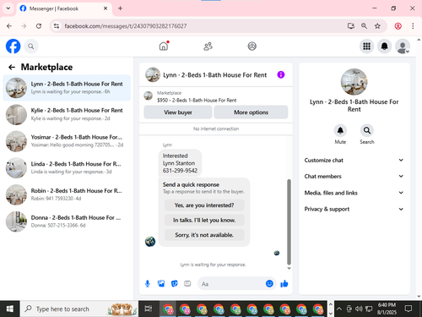This screenshot has width=422, height=317.
Task: Choose a GIF icon in composer
Action: [x=187, y=284]
